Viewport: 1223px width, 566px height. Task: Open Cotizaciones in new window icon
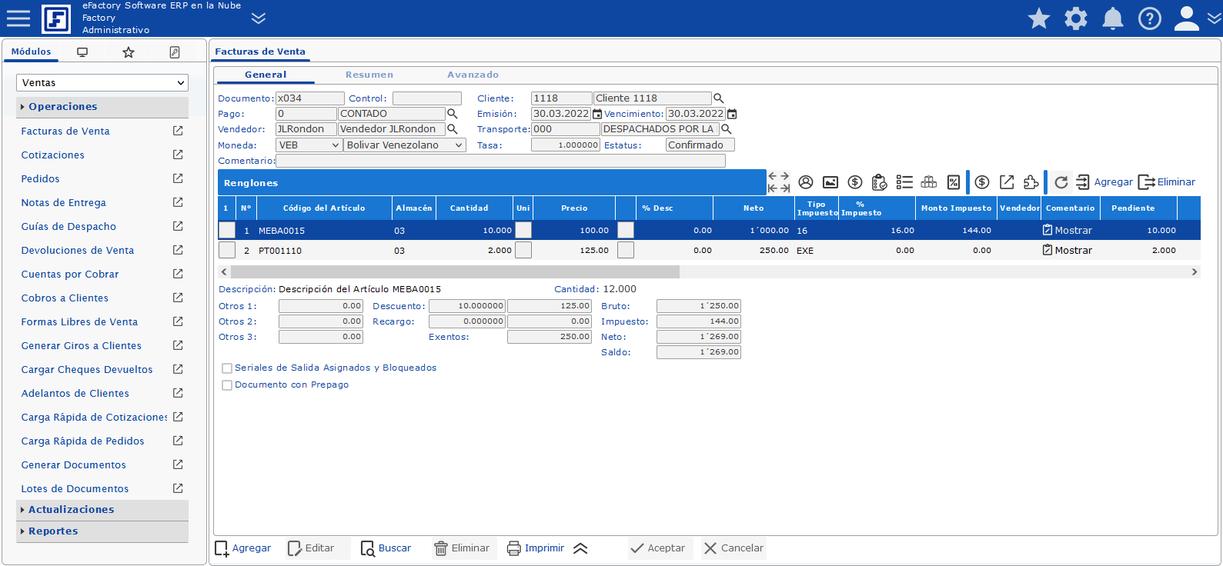pos(178,155)
